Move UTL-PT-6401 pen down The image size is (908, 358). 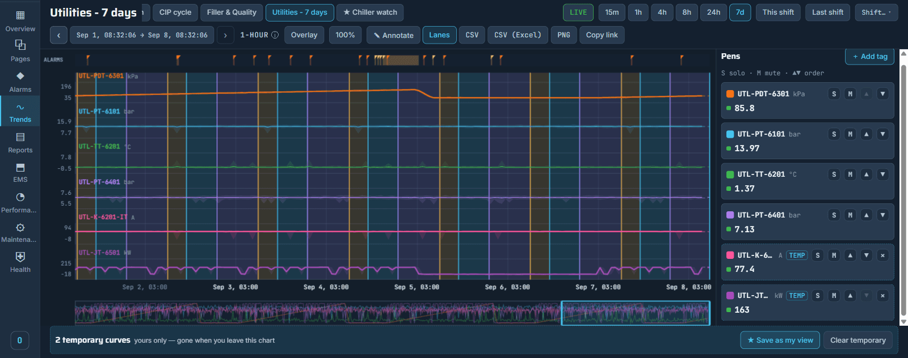(882, 215)
